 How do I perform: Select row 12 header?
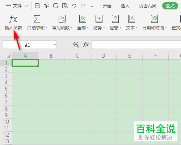pos(6,135)
